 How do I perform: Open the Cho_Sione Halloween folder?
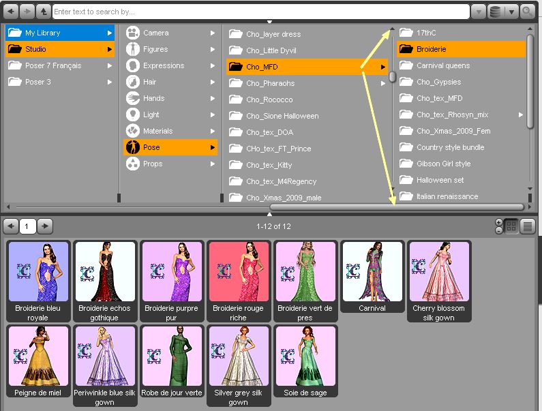tap(307, 116)
